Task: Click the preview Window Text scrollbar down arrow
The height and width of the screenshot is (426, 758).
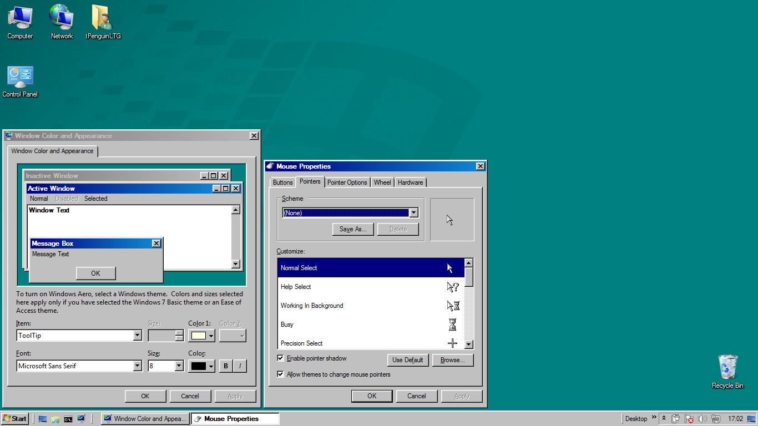Action: pos(236,265)
